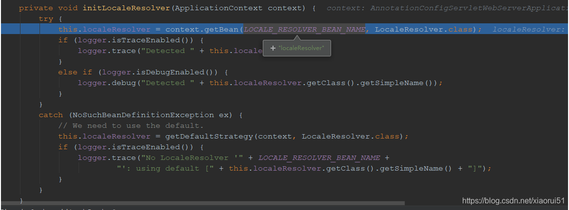Click "No LocaleResolver '" string literal
569x210 pixels.
click(x=194, y=158)
